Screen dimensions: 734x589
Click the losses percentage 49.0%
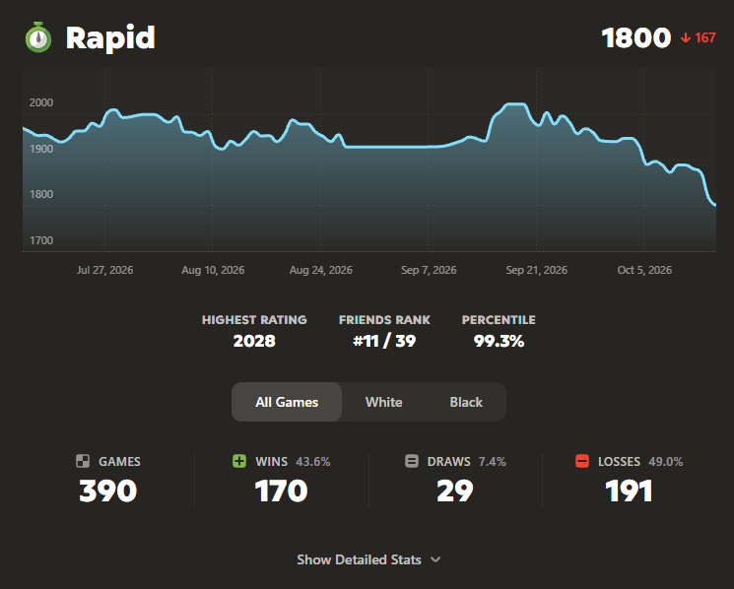[666, 462]
